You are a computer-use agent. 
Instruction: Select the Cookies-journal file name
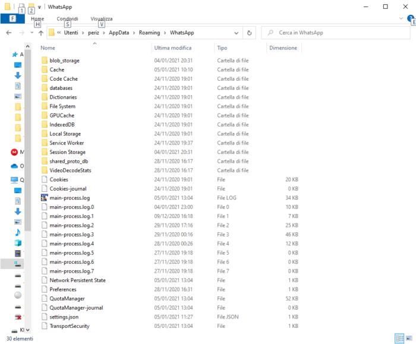pyautogui.click(x=68, y=188)
